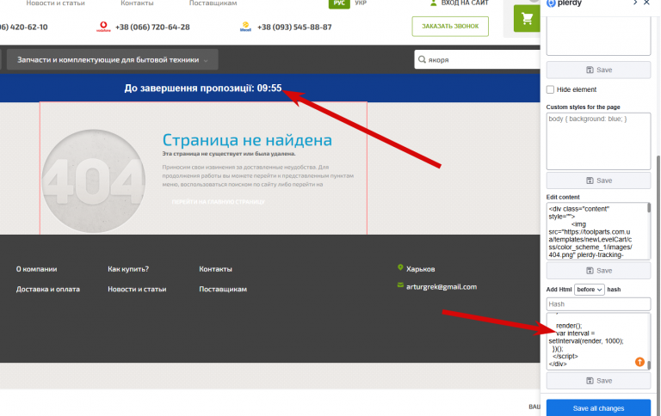Open Контакты in the top menu
The image size is (661, 416).
point(137,3)
